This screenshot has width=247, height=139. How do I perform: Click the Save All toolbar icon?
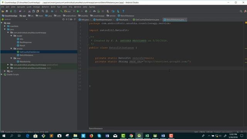tap(7, 11)
